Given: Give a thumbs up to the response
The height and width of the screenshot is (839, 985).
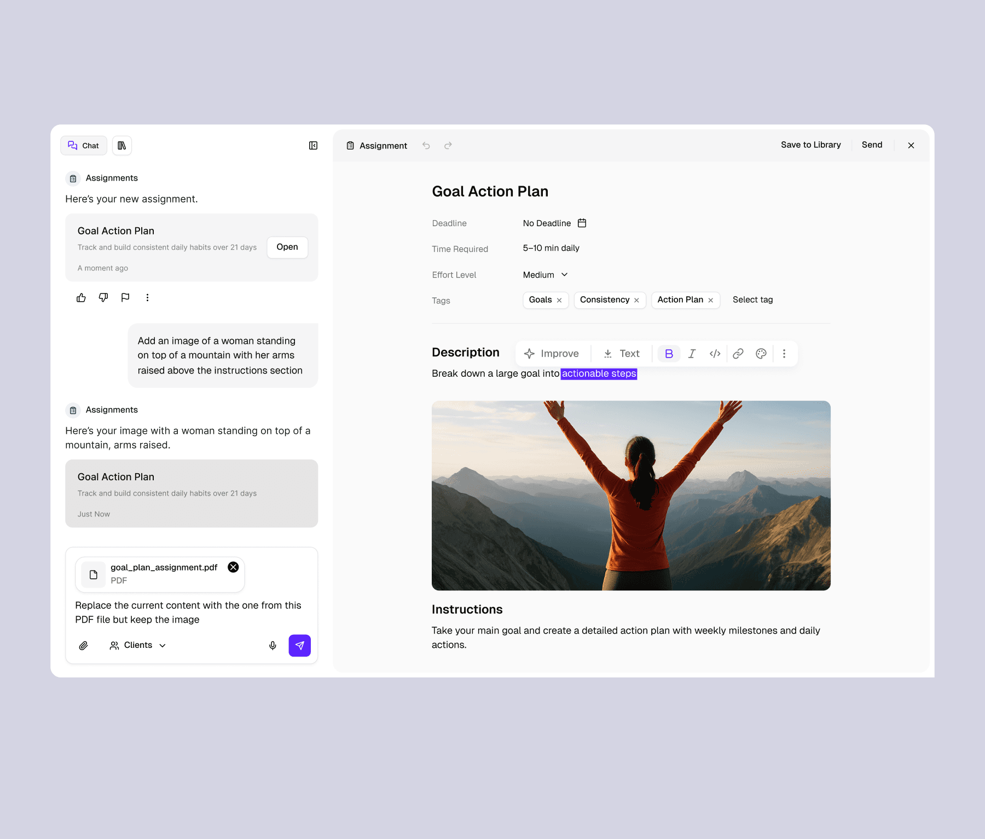Looking at the screenshot, I should click(81, 297).
